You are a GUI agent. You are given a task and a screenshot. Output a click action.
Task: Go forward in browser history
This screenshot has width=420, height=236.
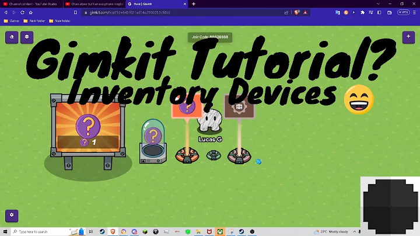click(x=14, y=12)
